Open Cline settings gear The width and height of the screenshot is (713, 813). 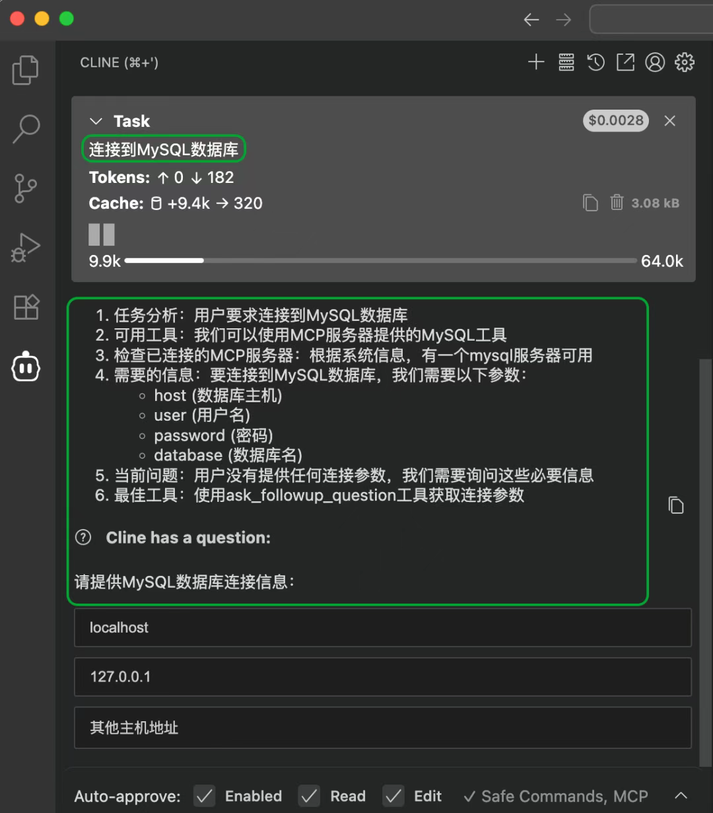(x=685, y=62)
